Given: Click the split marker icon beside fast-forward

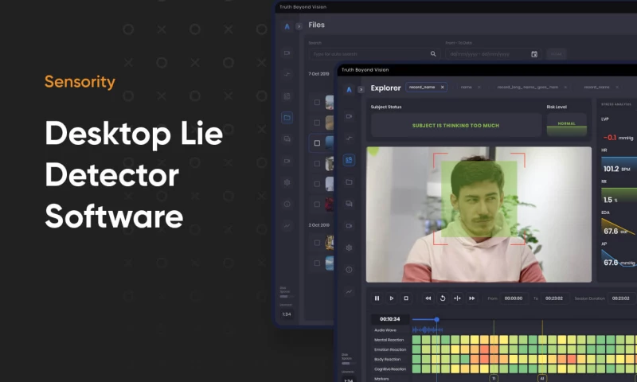Looking at the screenshot, I should pos(457,298).
